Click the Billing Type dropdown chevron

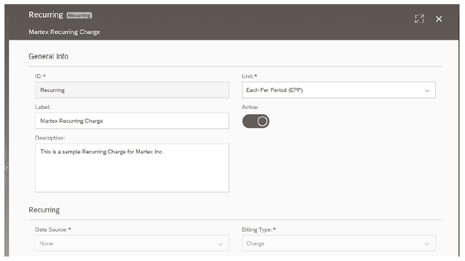pyautogui.click(x=427, y=244)
